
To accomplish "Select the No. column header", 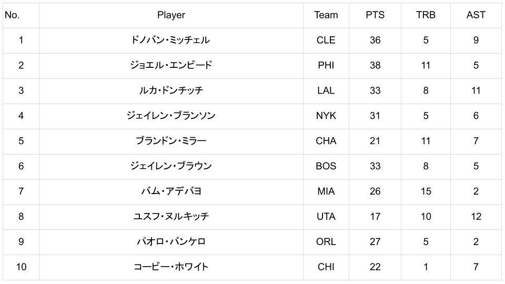I will tap(12, 15).
